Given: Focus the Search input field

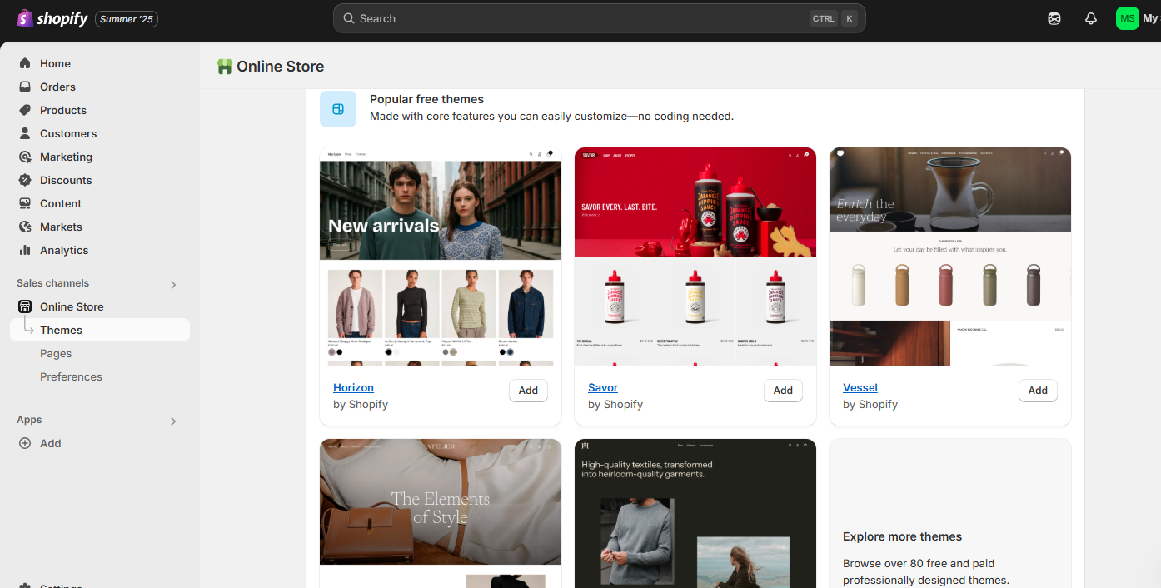Looking at the screenshot, I should point(600,18).
